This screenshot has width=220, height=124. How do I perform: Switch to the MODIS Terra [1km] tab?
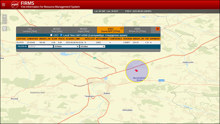pyautogui.click(x=57, y=30)
